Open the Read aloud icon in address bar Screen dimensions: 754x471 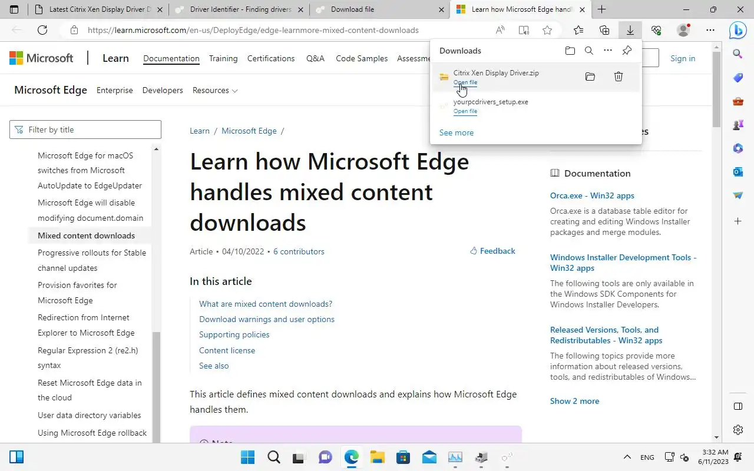pyautogui.click(x=500, y=30)
